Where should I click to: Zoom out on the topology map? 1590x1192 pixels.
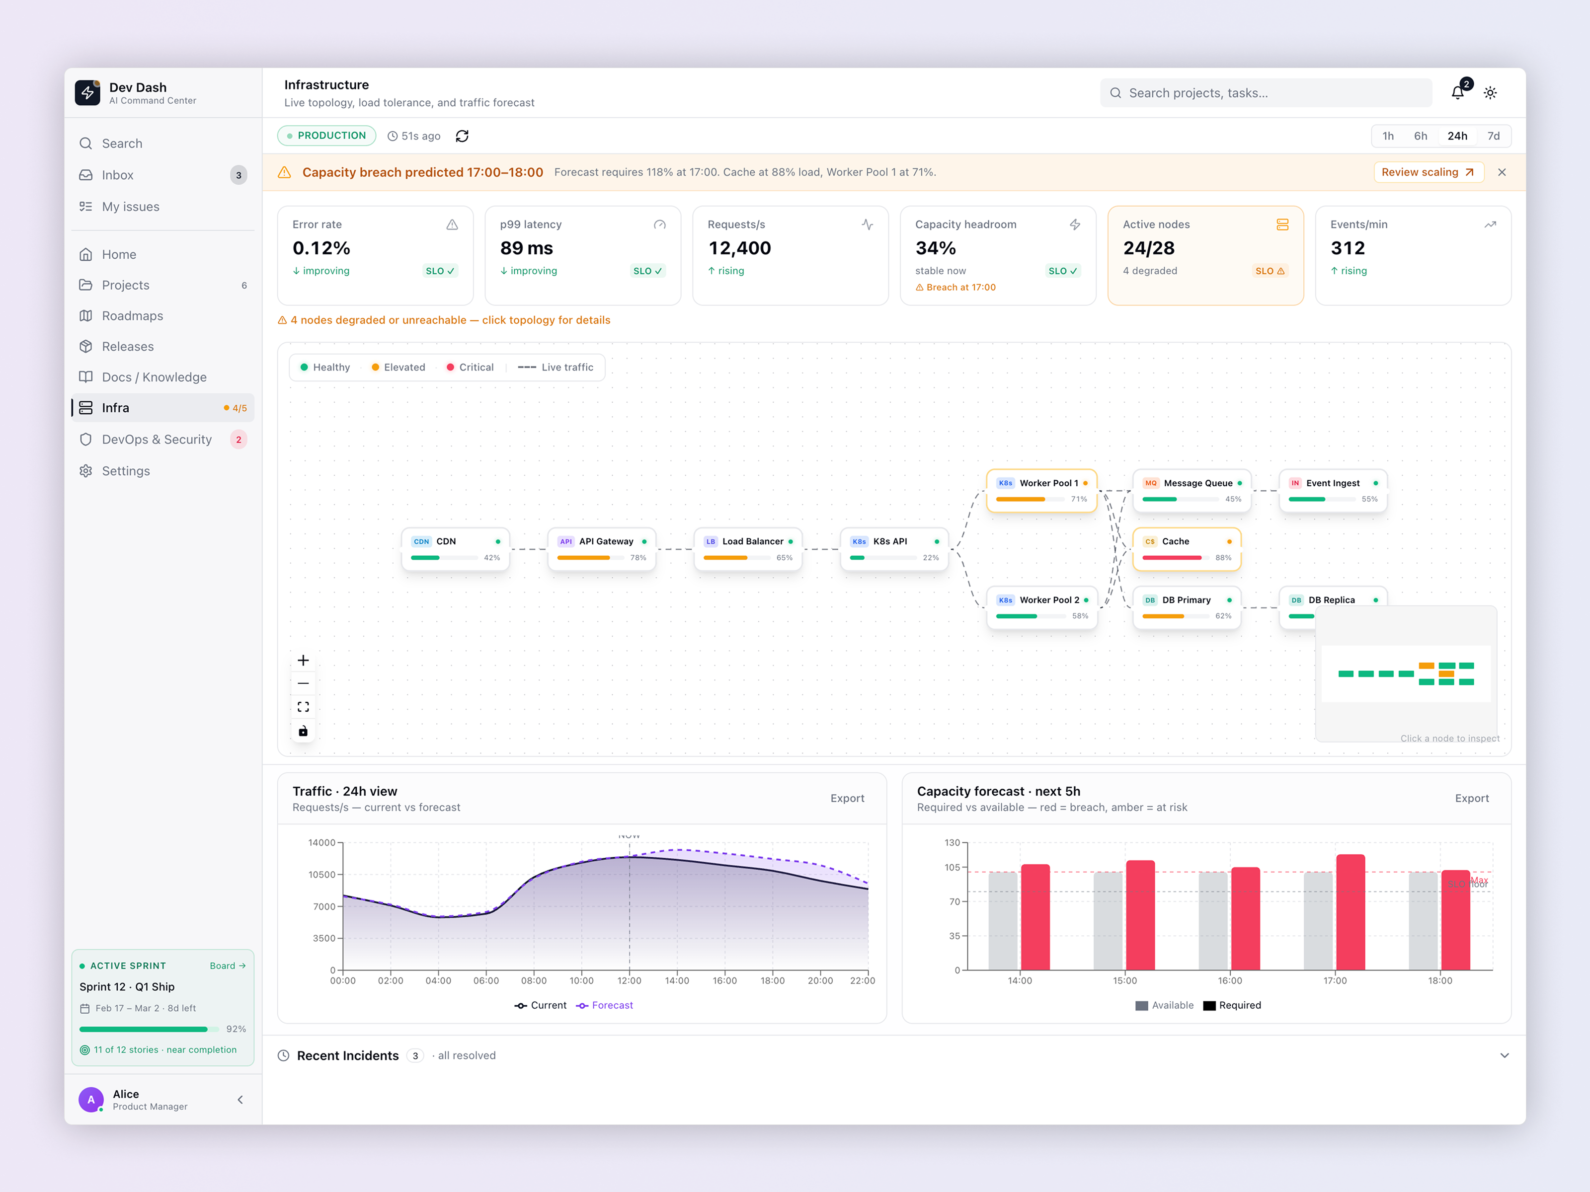303,682
